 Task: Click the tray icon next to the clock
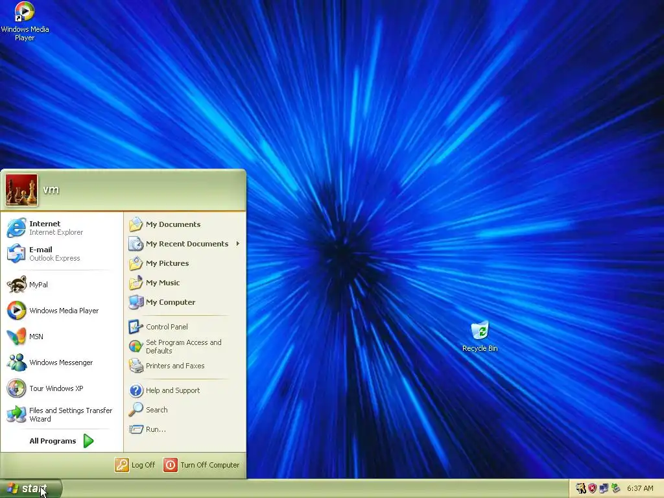pos(615,489)
